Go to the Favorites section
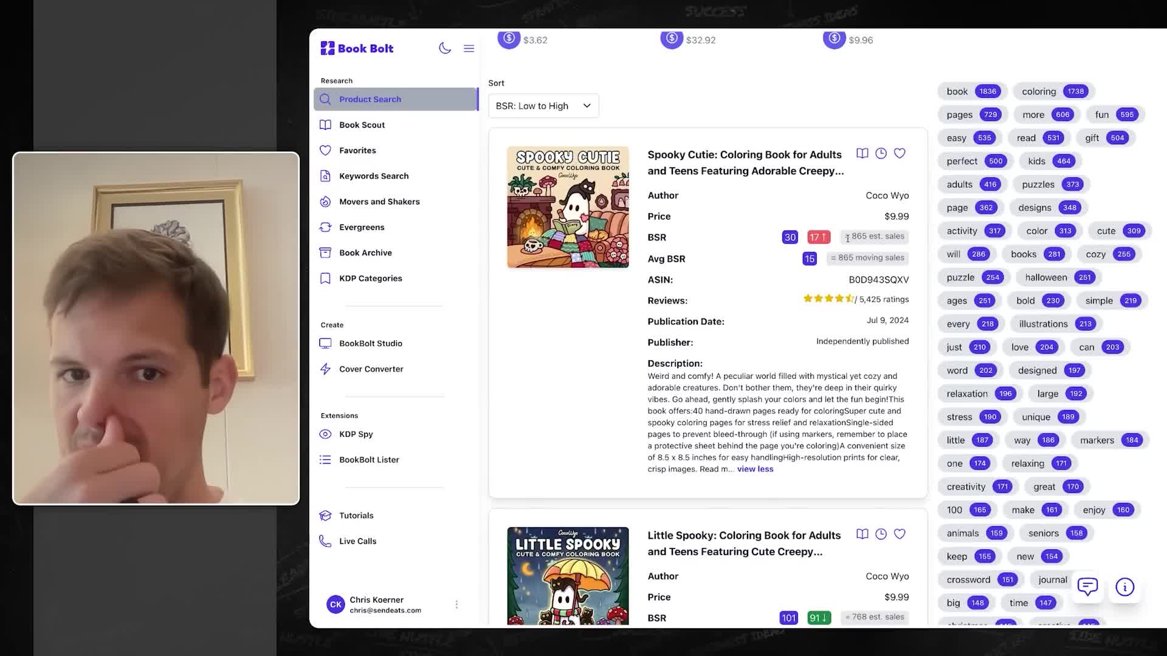This screenshot has width=1167, height=656. click(356, 150)
